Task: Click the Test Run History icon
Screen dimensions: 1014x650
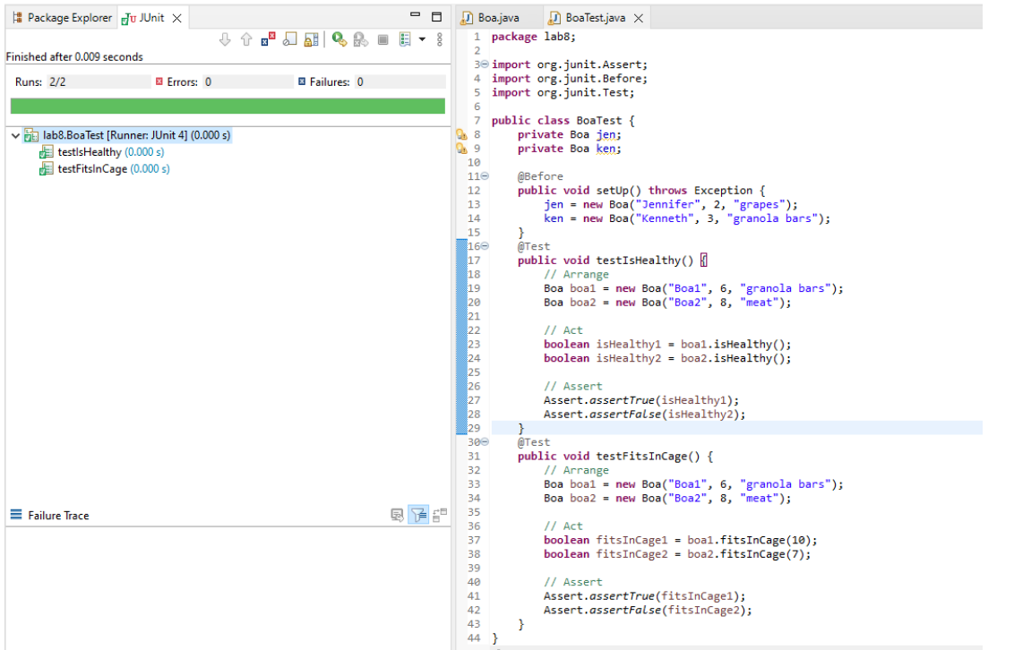Action: tap(405, 40)
